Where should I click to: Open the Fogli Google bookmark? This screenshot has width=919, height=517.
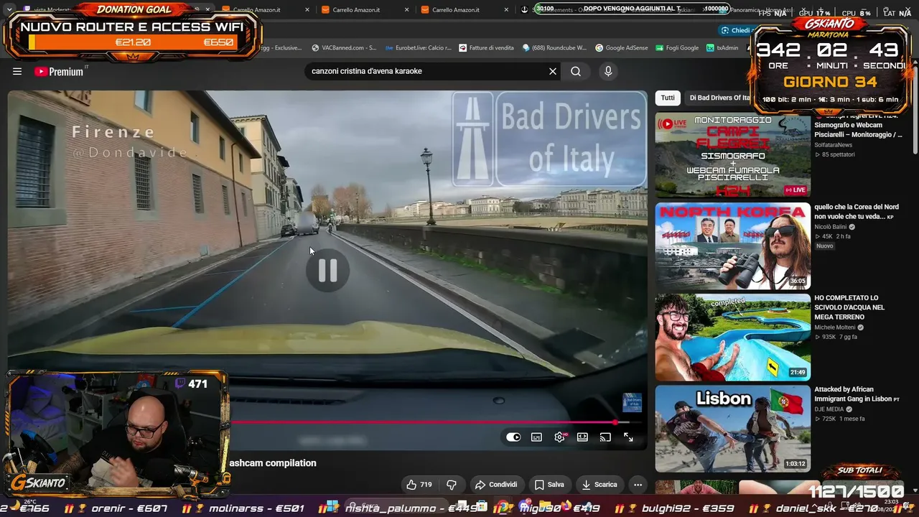coord(676,48)
